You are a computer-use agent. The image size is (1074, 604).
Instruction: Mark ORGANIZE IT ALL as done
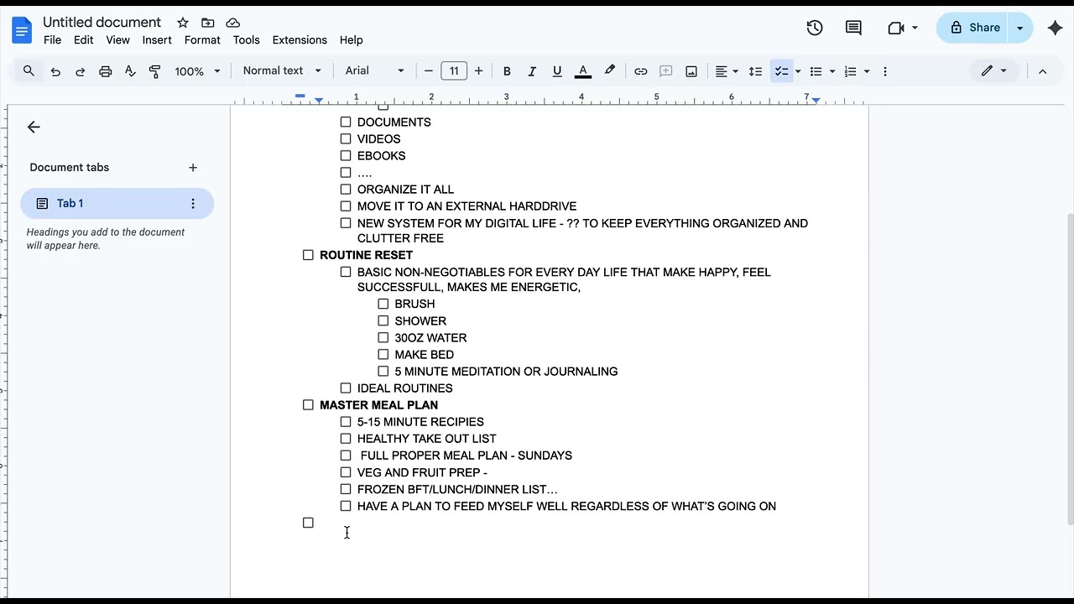click(346, 189)
